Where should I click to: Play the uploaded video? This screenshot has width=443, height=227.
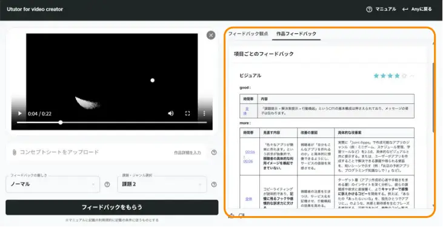click(20, 113)
